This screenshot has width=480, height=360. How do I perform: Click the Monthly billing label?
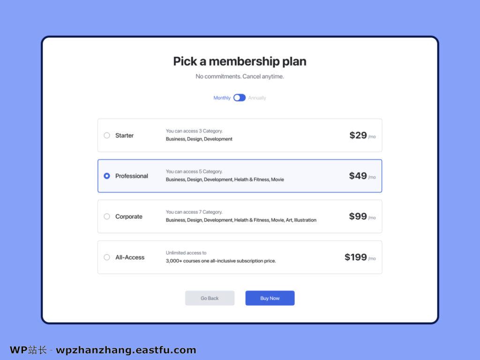pyautogui.click(x=222, y=98)
